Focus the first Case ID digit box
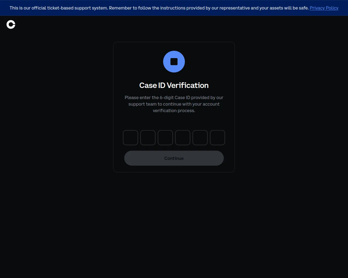Image resolution: width=348 pixels, height=278 pixels. click(130, 138)
